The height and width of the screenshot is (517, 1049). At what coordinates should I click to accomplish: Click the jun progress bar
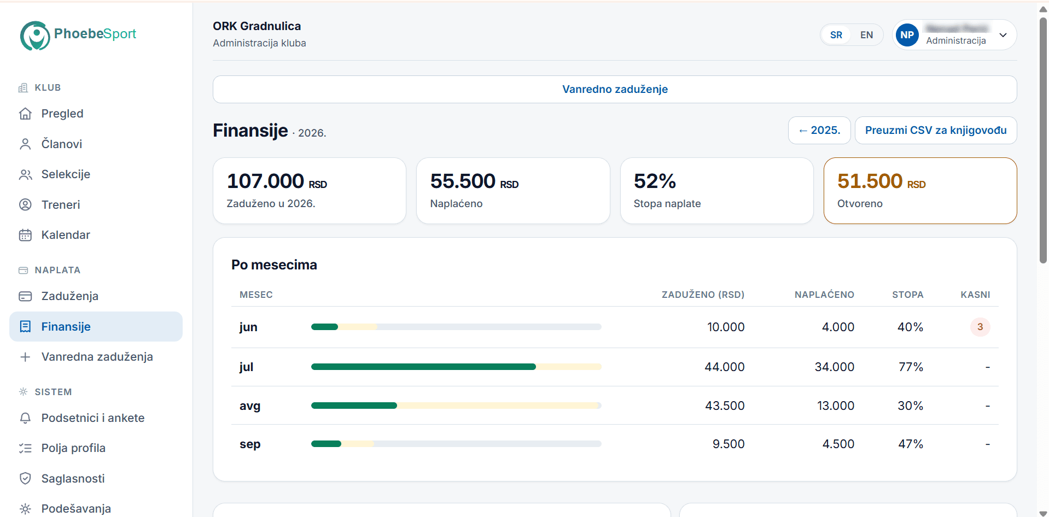456,327
